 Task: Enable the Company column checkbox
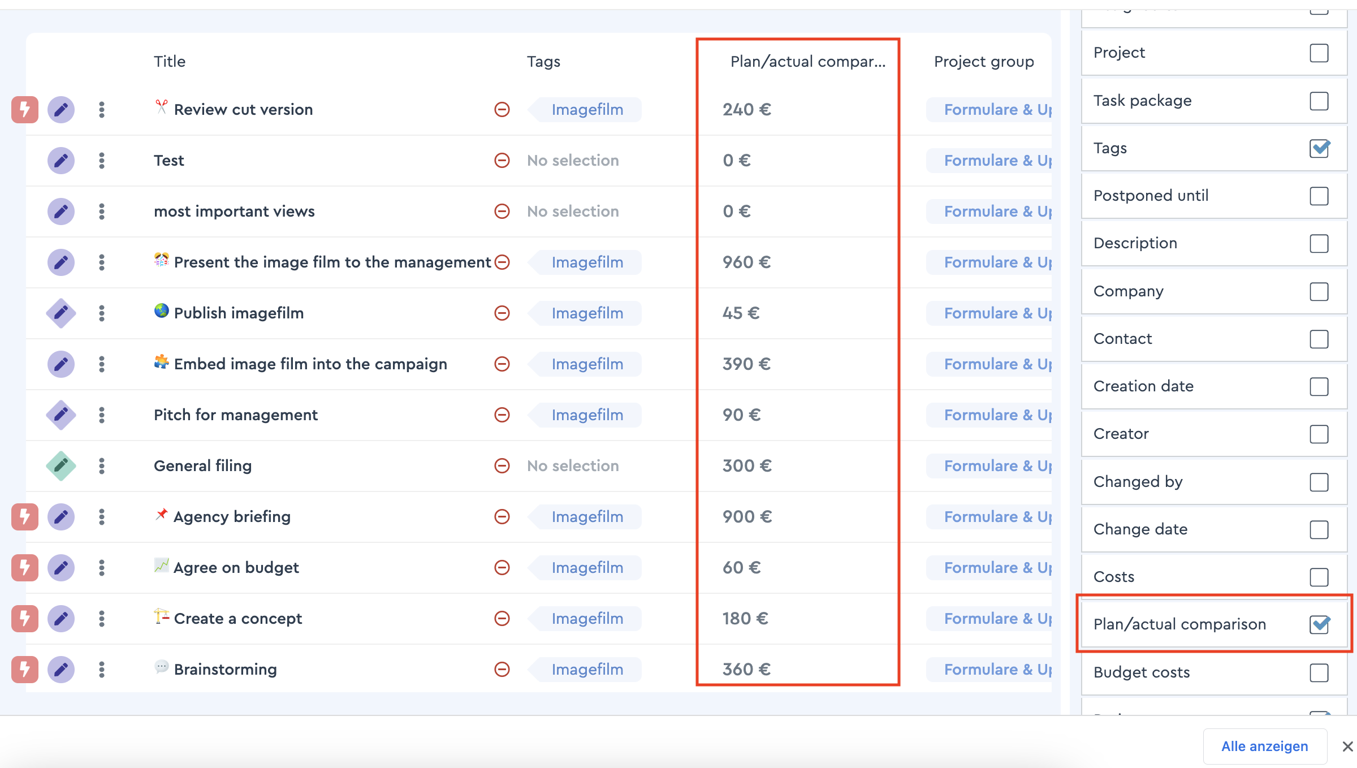click(x=1319, y=291)
